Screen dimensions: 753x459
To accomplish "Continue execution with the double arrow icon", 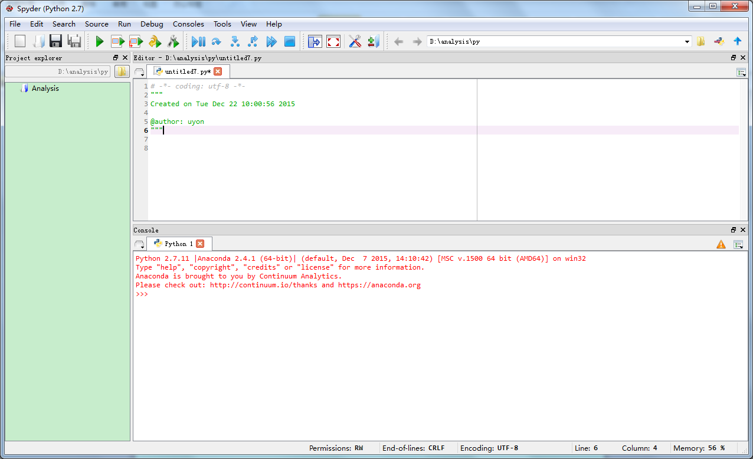I will coord(271,41).
